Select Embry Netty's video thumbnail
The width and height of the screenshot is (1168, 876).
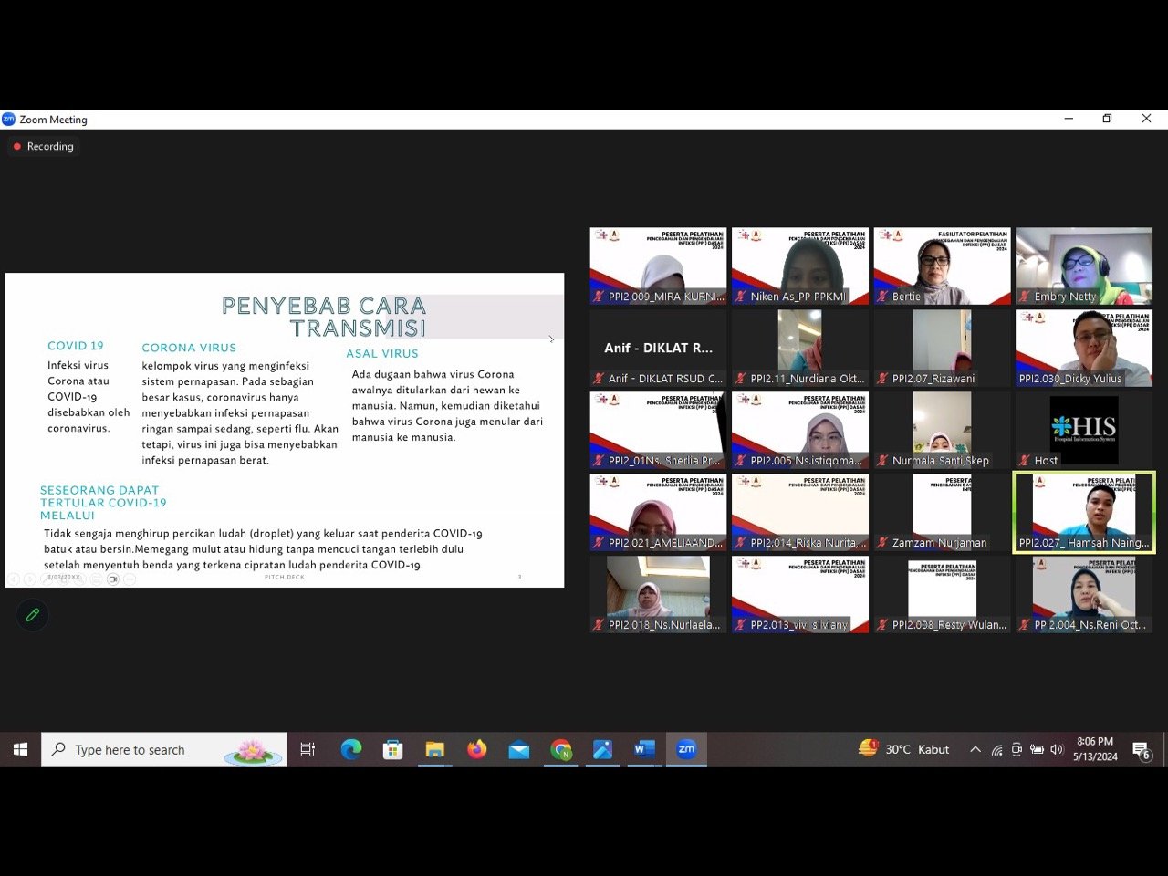coord(1083,266)
